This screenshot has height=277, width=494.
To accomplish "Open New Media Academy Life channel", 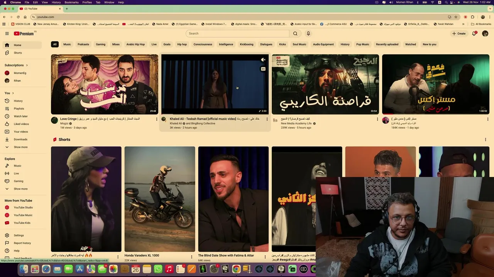I will [x=296, y=123].
